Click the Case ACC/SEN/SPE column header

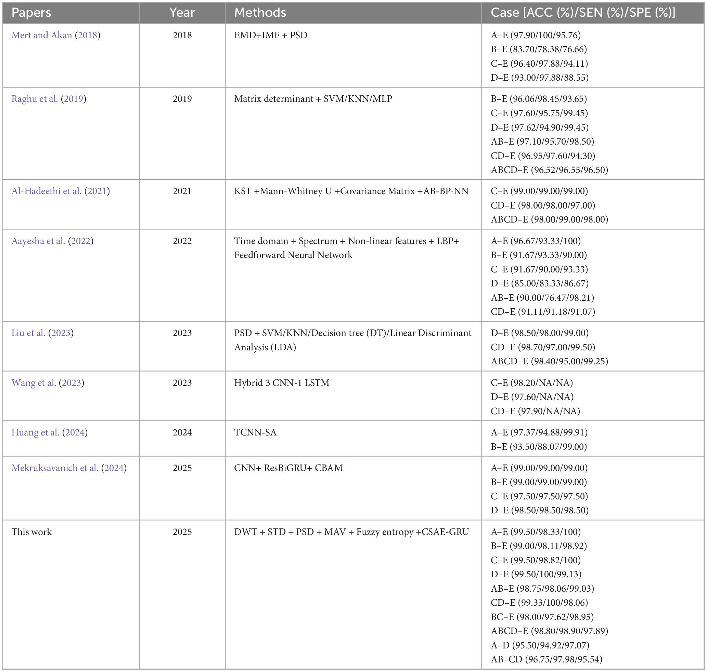pos(582,13)
